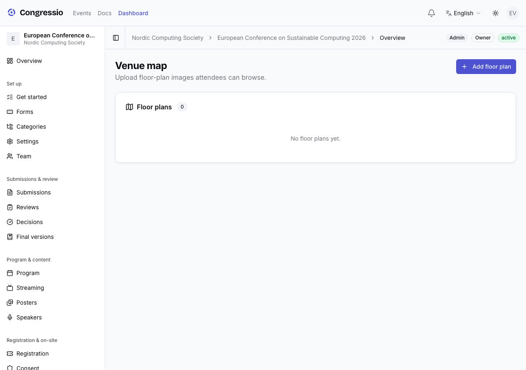Click the Forms icon in sidebar
This screenshot has width=526, height=370.
point(10,112)
